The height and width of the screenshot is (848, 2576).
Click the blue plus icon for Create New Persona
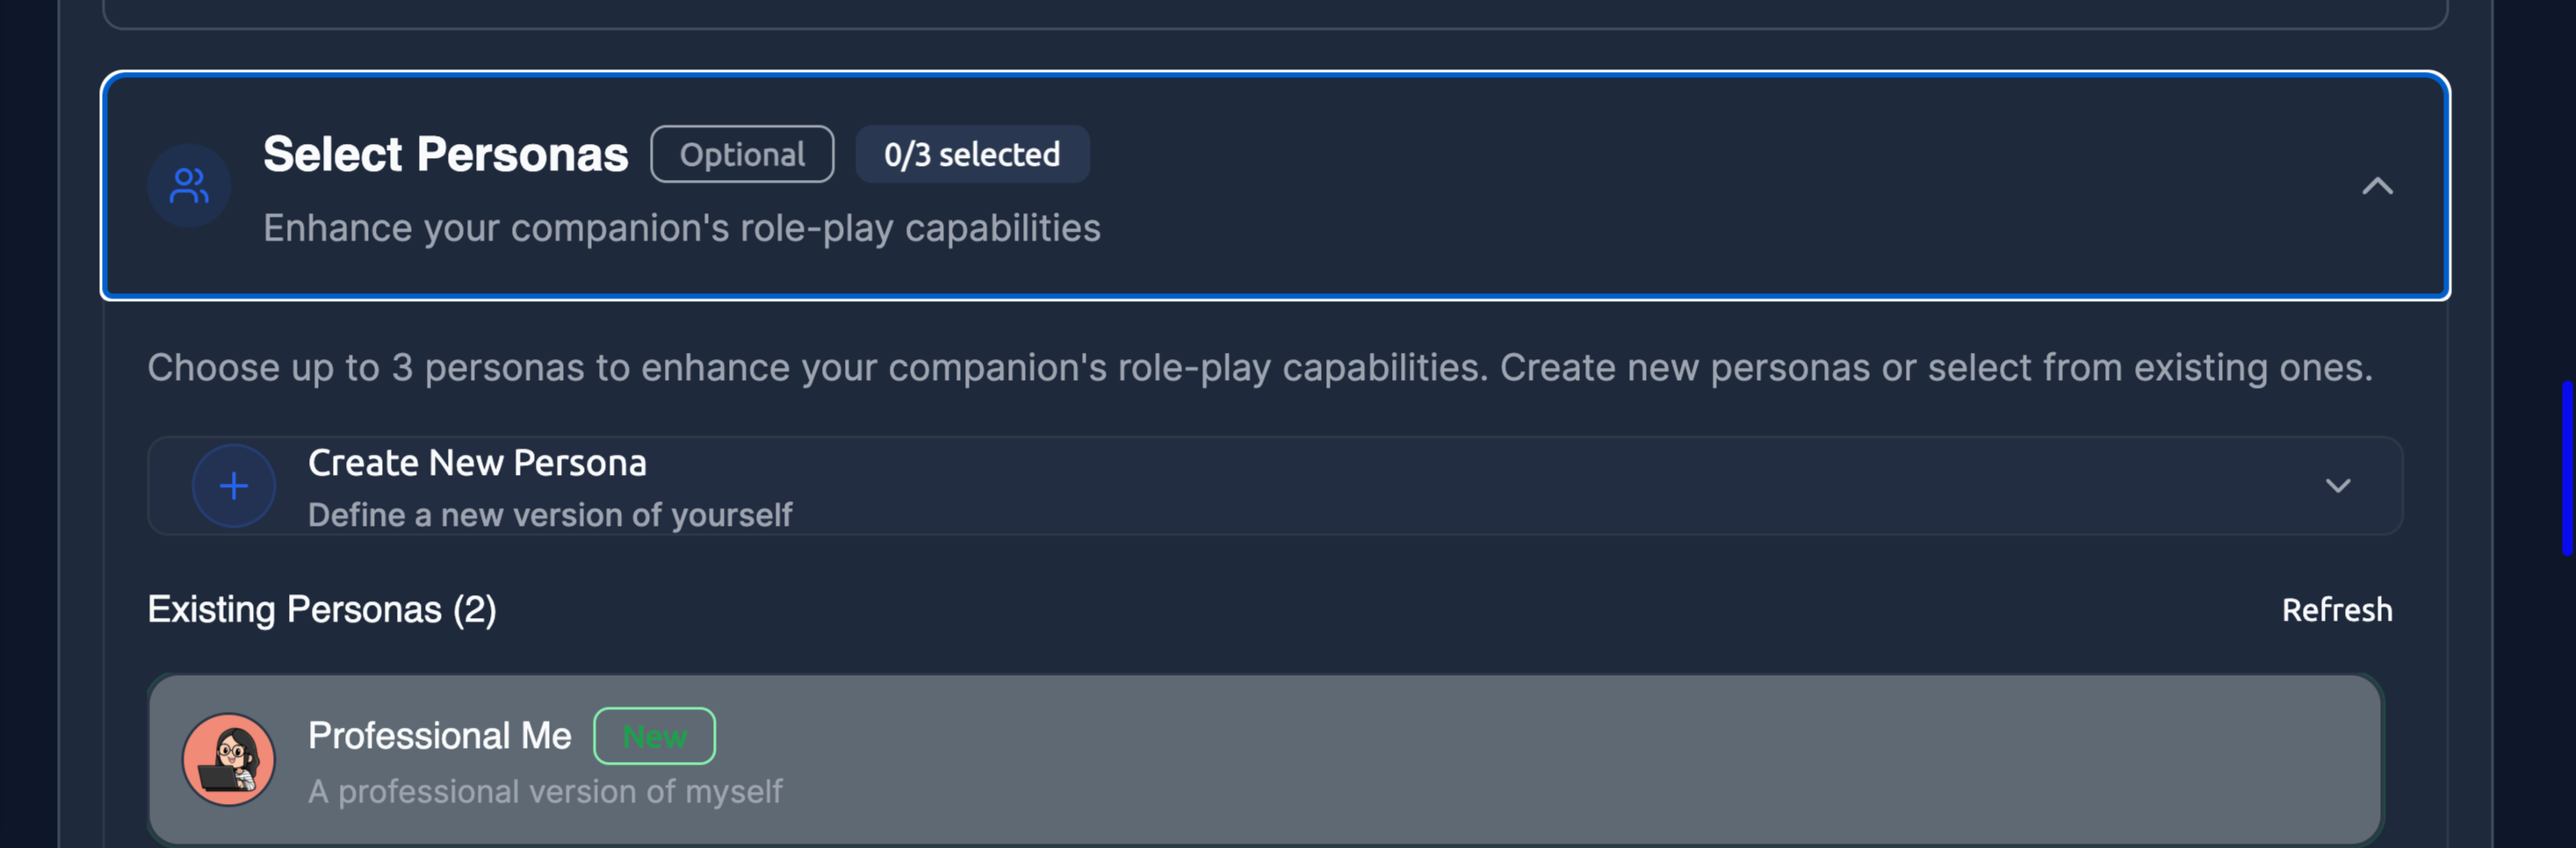click(233, 485)
